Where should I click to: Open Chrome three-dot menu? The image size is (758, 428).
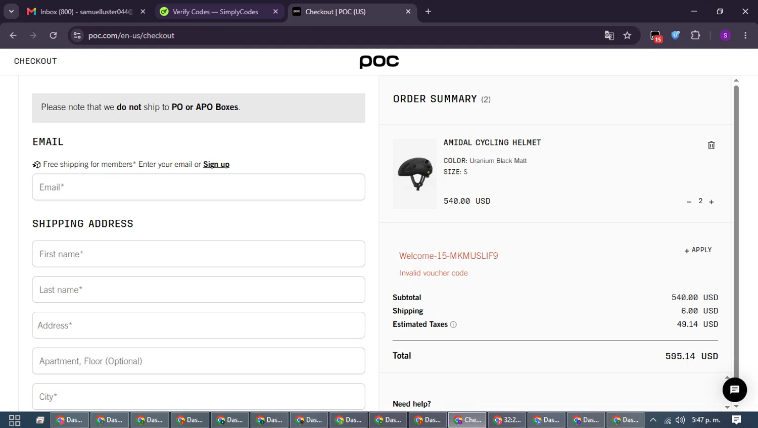click(745, 35)
